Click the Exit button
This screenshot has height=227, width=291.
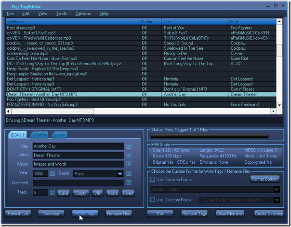(160, 213)
